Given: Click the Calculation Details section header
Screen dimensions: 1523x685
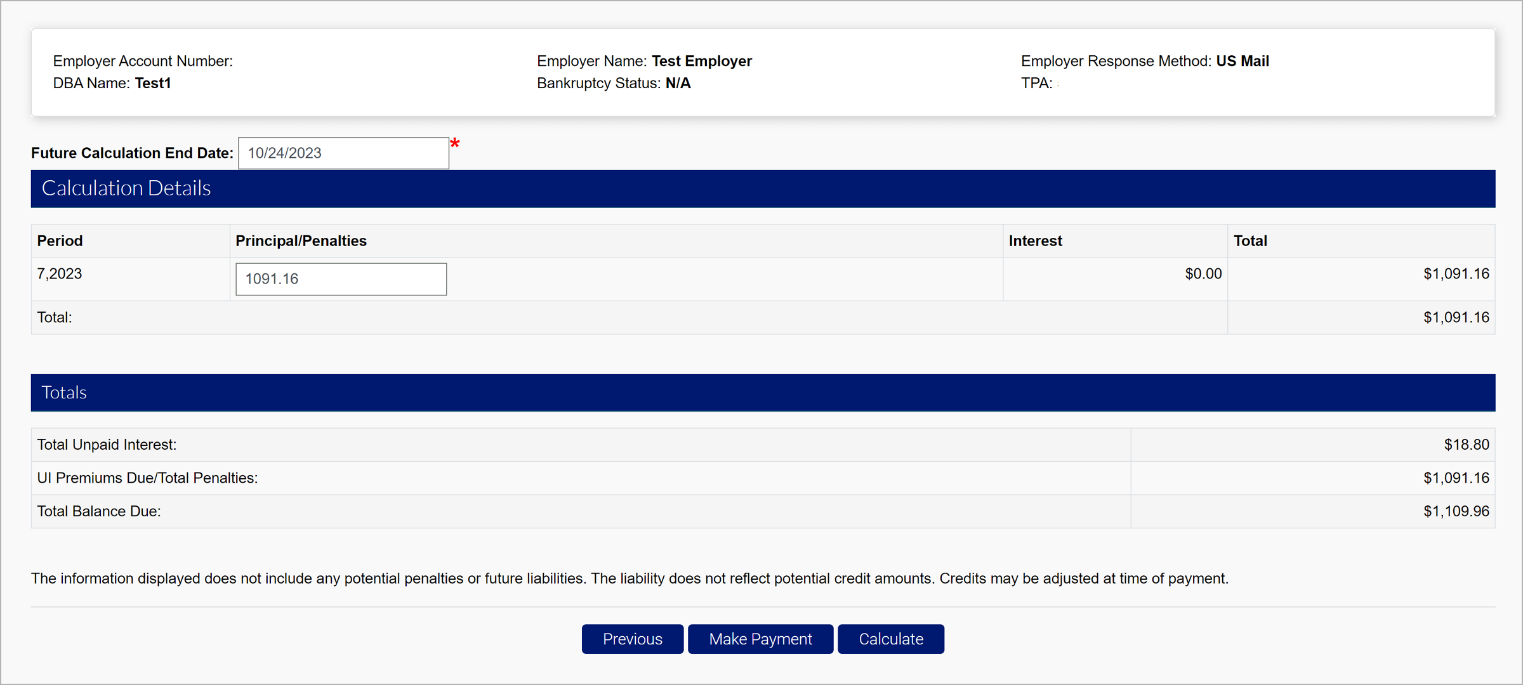Looking at the screenshot, I should point(126,188).
